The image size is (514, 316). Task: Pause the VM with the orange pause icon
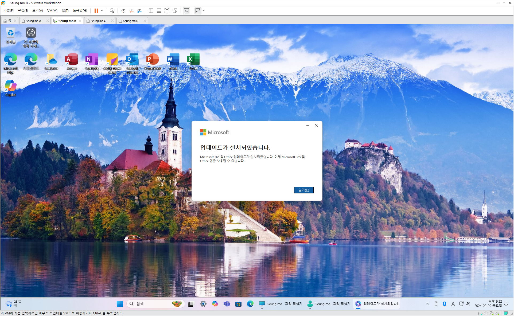coord(96,11)
